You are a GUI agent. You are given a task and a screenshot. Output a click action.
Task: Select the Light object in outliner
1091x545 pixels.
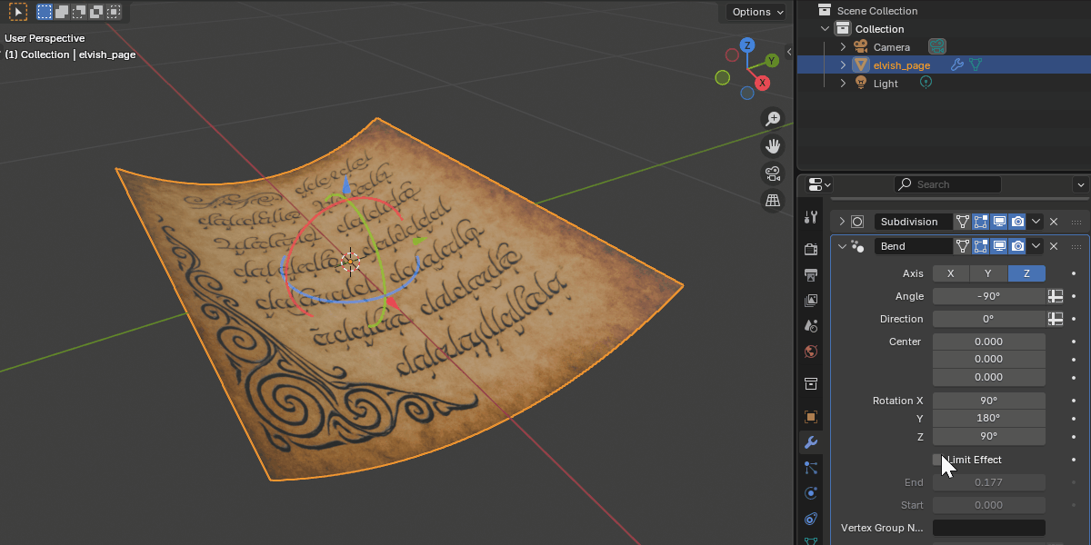pos(886,84)
